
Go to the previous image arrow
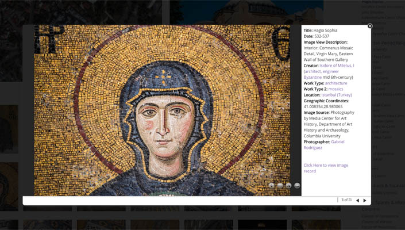357,200
